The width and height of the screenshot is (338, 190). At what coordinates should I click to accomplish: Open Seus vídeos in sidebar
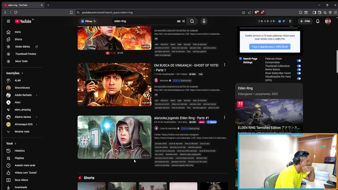tap(21, 180)
